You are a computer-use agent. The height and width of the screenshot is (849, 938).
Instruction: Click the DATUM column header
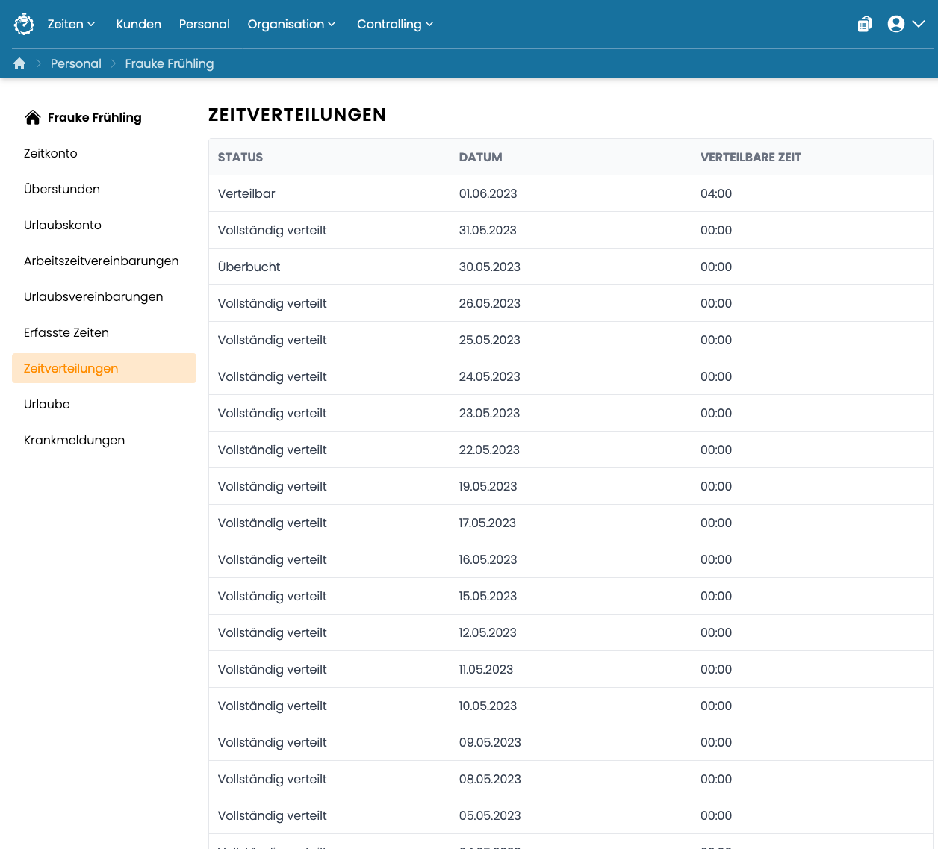481,157
